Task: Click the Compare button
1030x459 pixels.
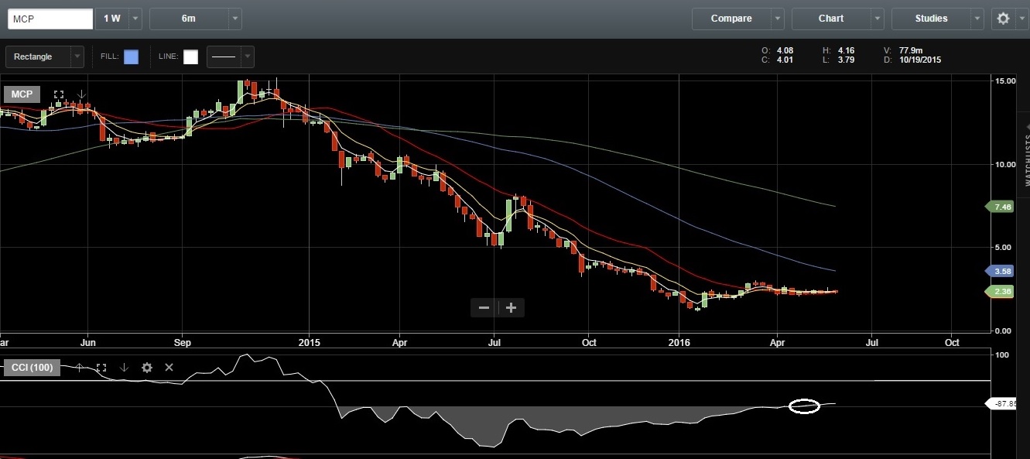Action: point(730,18)
